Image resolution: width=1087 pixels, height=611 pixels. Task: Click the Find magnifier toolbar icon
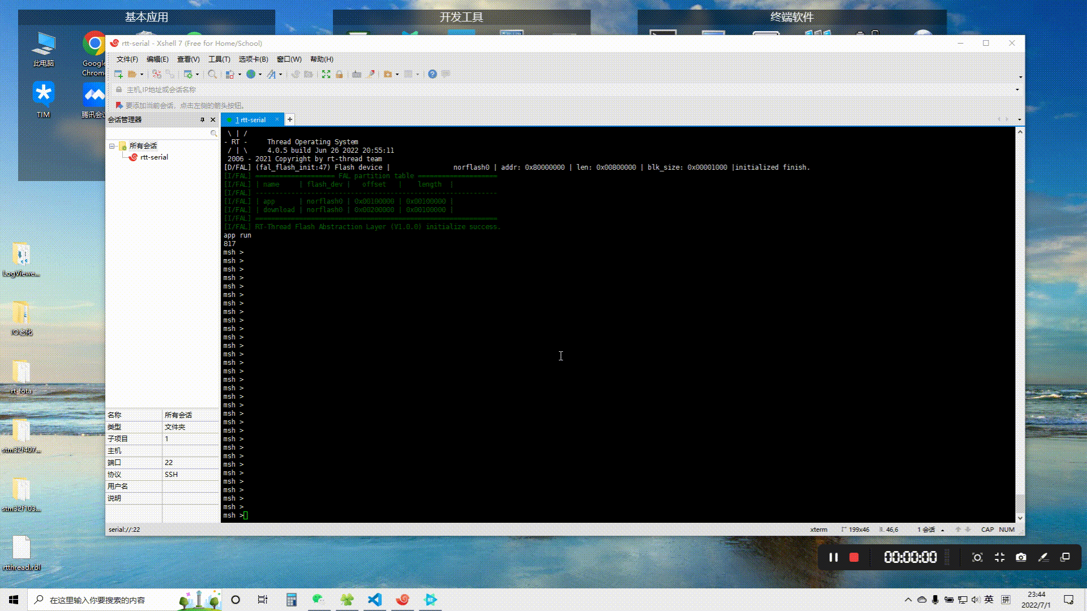212,74
